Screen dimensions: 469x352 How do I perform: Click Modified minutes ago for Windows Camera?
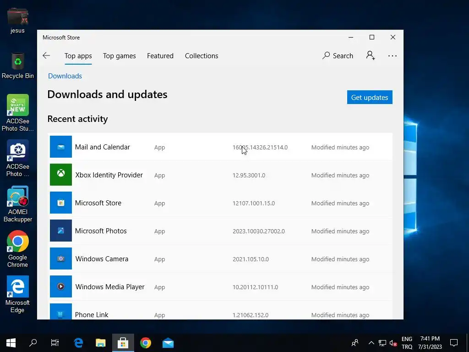(x=340, y=259)
